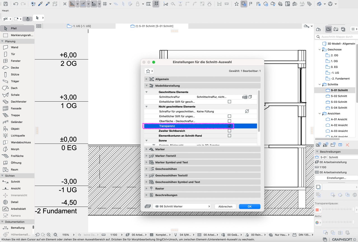
Task: Open the favorites star in dialog
Action: (149, 71)
